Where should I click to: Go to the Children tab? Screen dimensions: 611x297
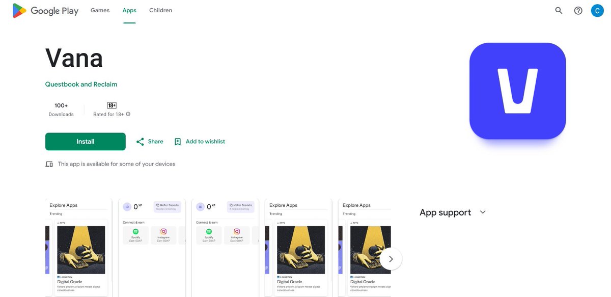160,10
